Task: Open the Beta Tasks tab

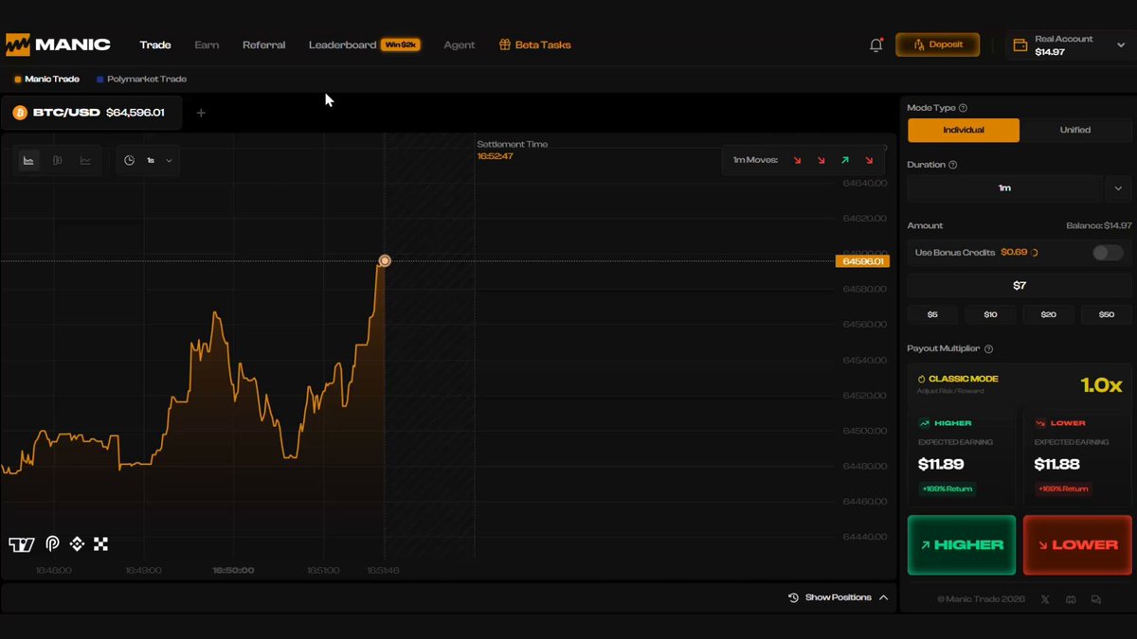Action: [535, 45]
